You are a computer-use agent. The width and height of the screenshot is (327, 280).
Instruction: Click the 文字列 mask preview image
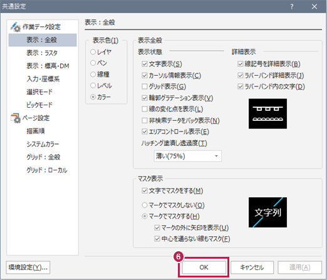tap(267, 212)
